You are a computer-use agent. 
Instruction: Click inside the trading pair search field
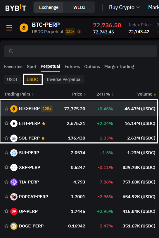[80, 51]
